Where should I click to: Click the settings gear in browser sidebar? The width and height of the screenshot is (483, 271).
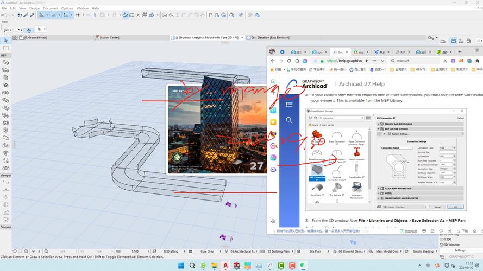(273, 221)
